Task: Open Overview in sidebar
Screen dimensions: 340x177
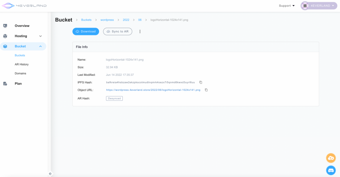Action: 22,26
